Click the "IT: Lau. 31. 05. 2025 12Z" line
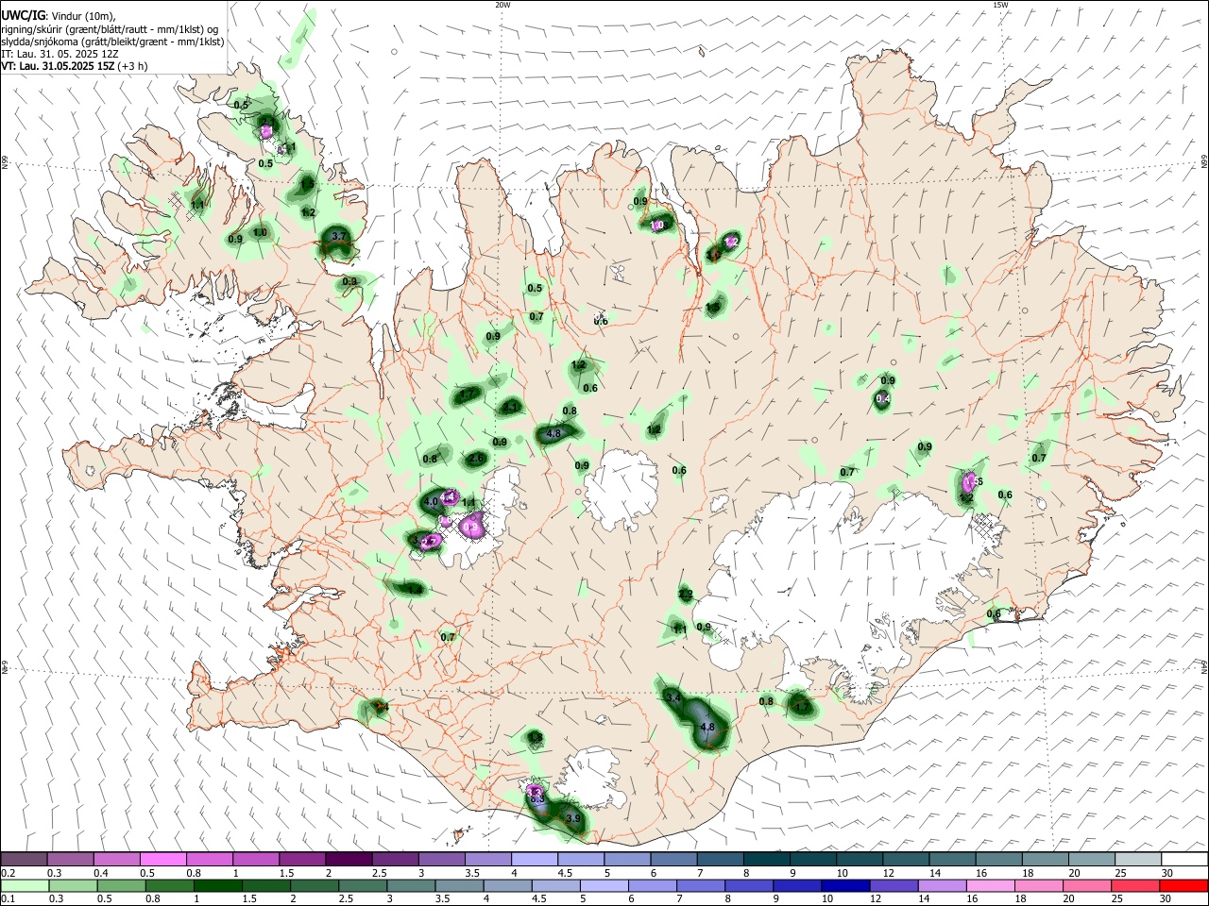This screenshot has height=906, width=1209. [x=60, y=54]
